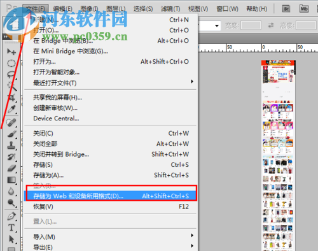
Task: Click the 高度 input field
Action: pos(306,25)
